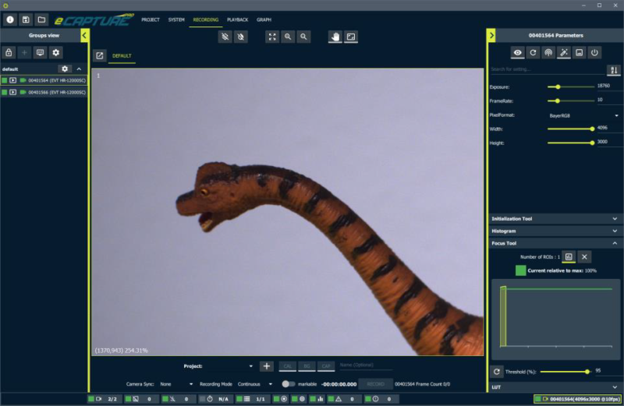The image size is (624, 406).
Task: Click the refresh parameters icon
Action: [533, 52]
